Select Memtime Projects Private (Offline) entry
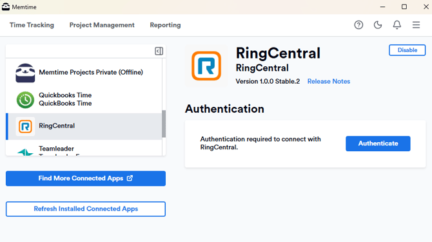 (x=84, y=73)
